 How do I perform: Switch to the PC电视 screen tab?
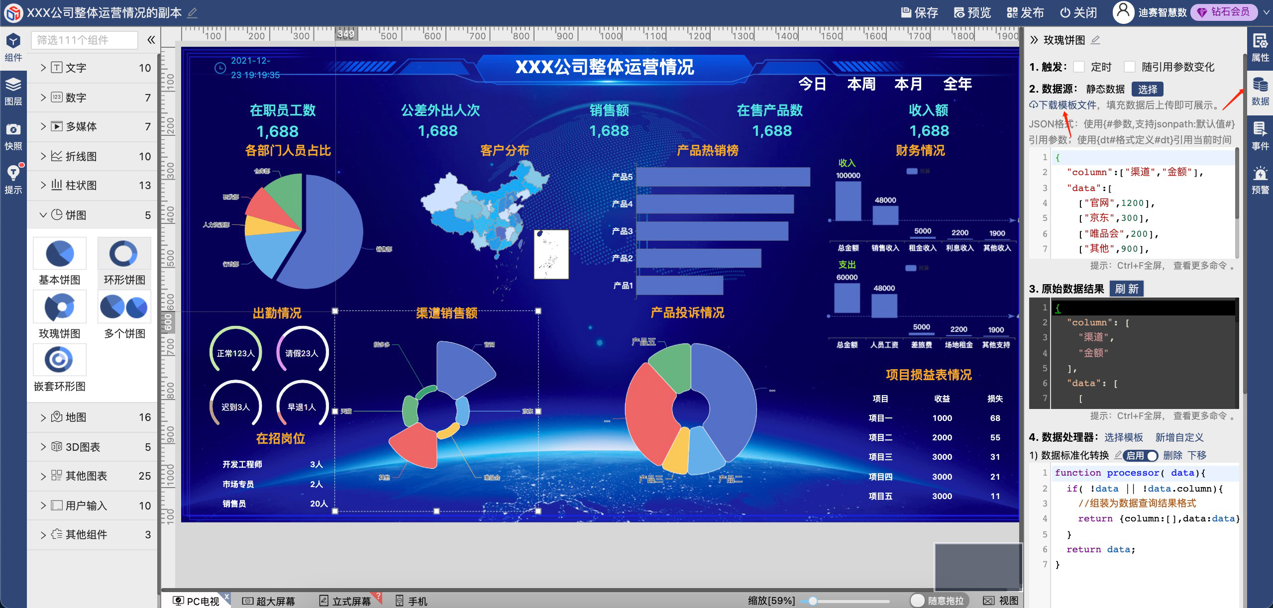(196, 601)
